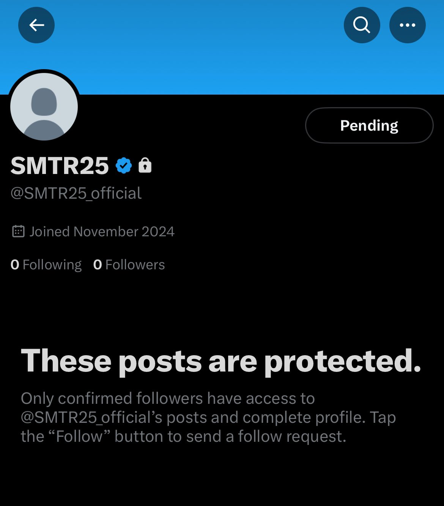Click the calendar icon beside the join date
Image resolution: width=444 pixels, height=506 pixels.
(x=18, y=231)
